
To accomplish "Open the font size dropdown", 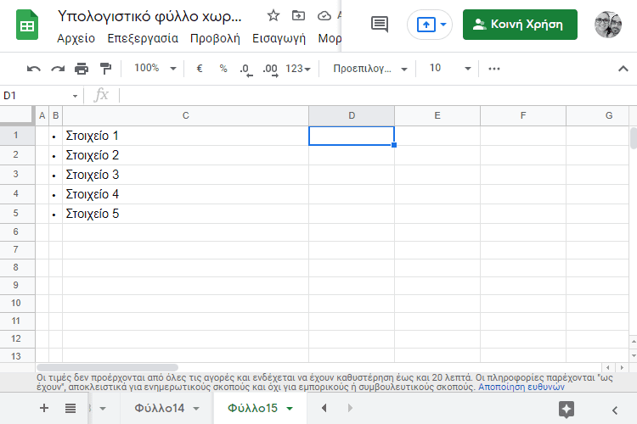I will click(468, 69).
